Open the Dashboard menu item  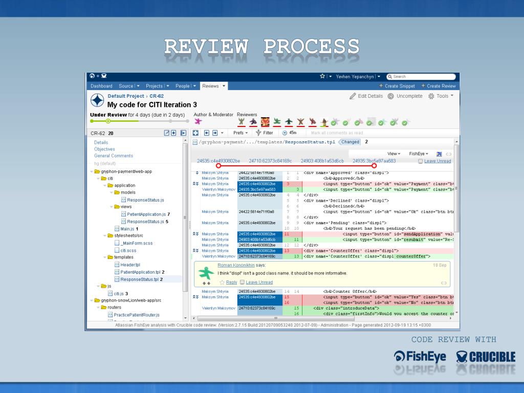(x=102, y=86)
